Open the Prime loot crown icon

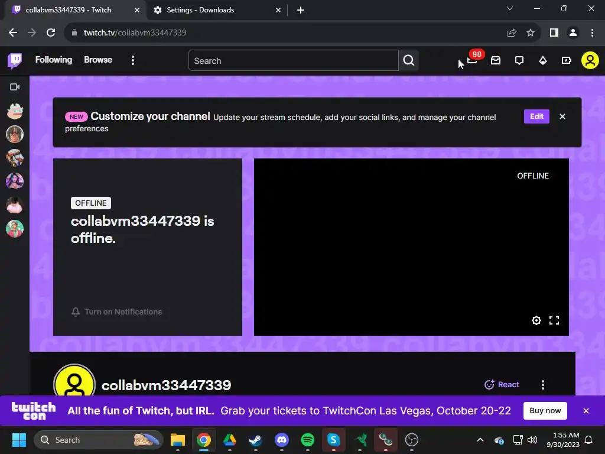click(472, 60)
